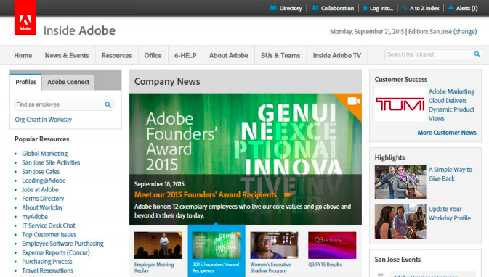This screenshot has height=277, width=489.
Task: Open the Directory link
Action: pyautogui.click(x=291, y=8)
